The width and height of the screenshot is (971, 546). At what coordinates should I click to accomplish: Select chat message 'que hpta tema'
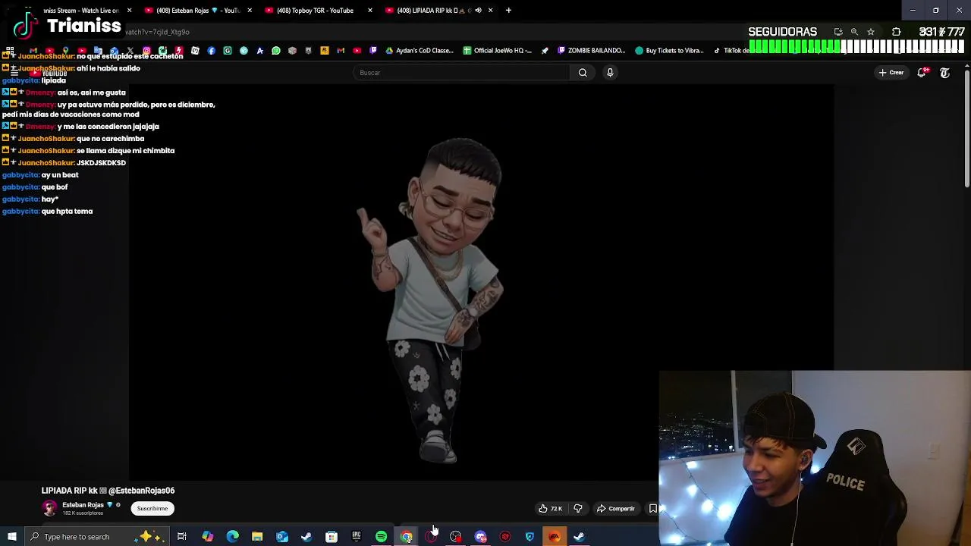(67, 212)
